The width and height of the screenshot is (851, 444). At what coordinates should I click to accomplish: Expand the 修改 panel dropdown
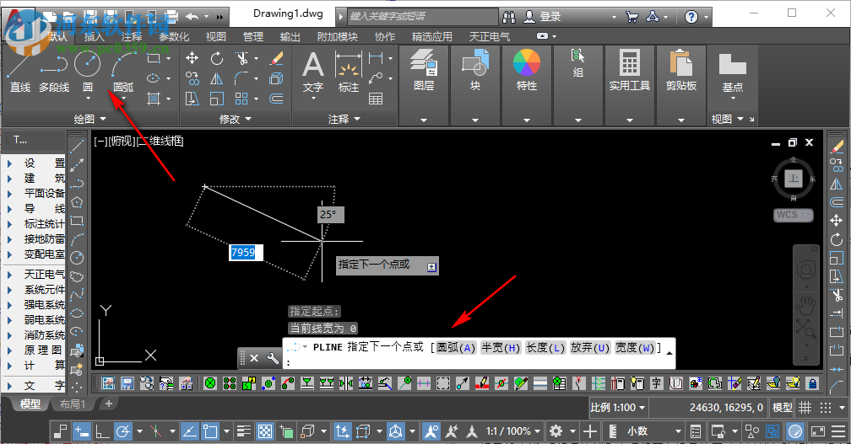click(x=236, y=119)
